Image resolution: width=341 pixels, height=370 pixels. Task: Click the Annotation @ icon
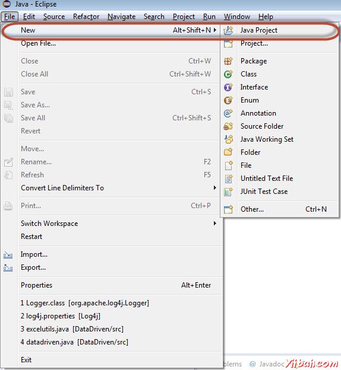(228, 113)
